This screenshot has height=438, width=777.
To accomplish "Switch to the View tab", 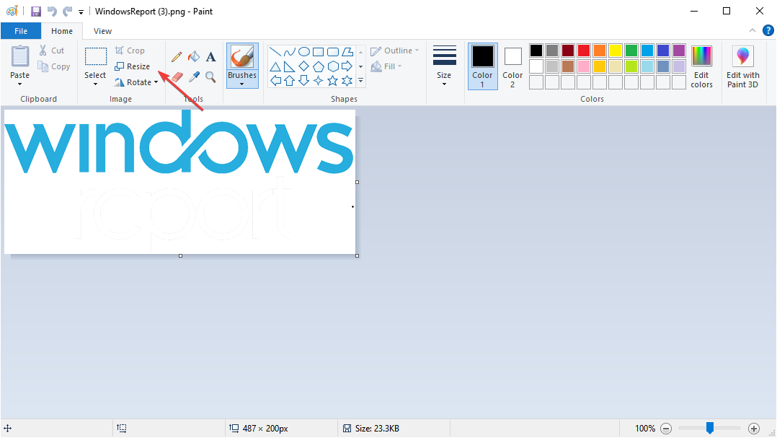I will [x=102, y=31].
